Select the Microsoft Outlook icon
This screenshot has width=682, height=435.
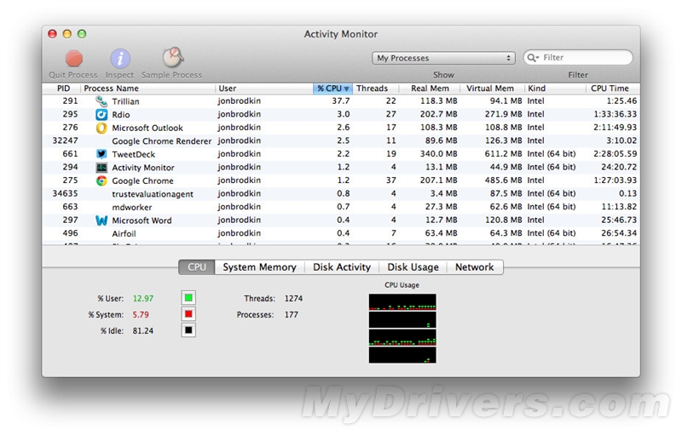point(101,128)
